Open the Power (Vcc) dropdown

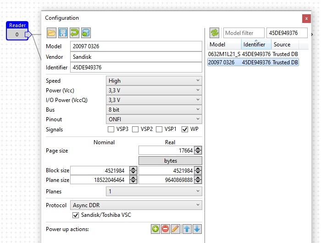154,90
